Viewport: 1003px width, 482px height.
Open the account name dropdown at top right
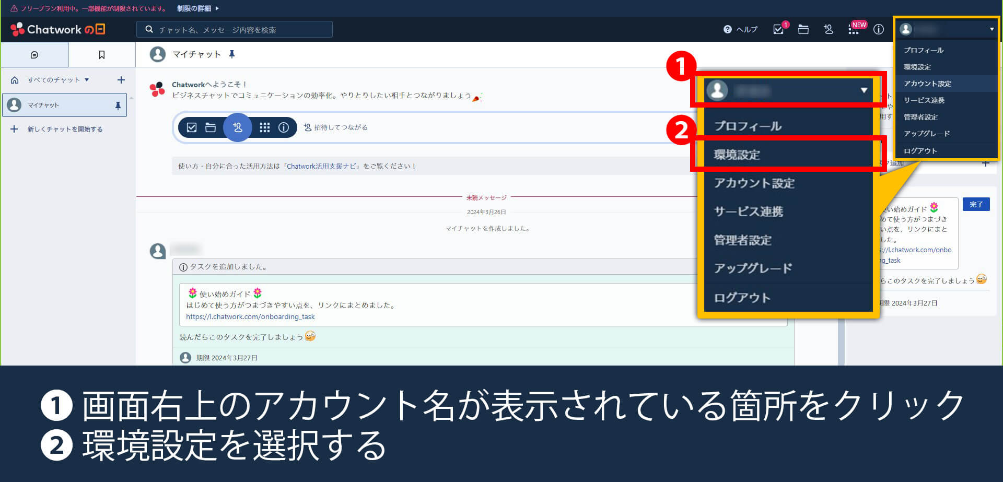(947, 29)
